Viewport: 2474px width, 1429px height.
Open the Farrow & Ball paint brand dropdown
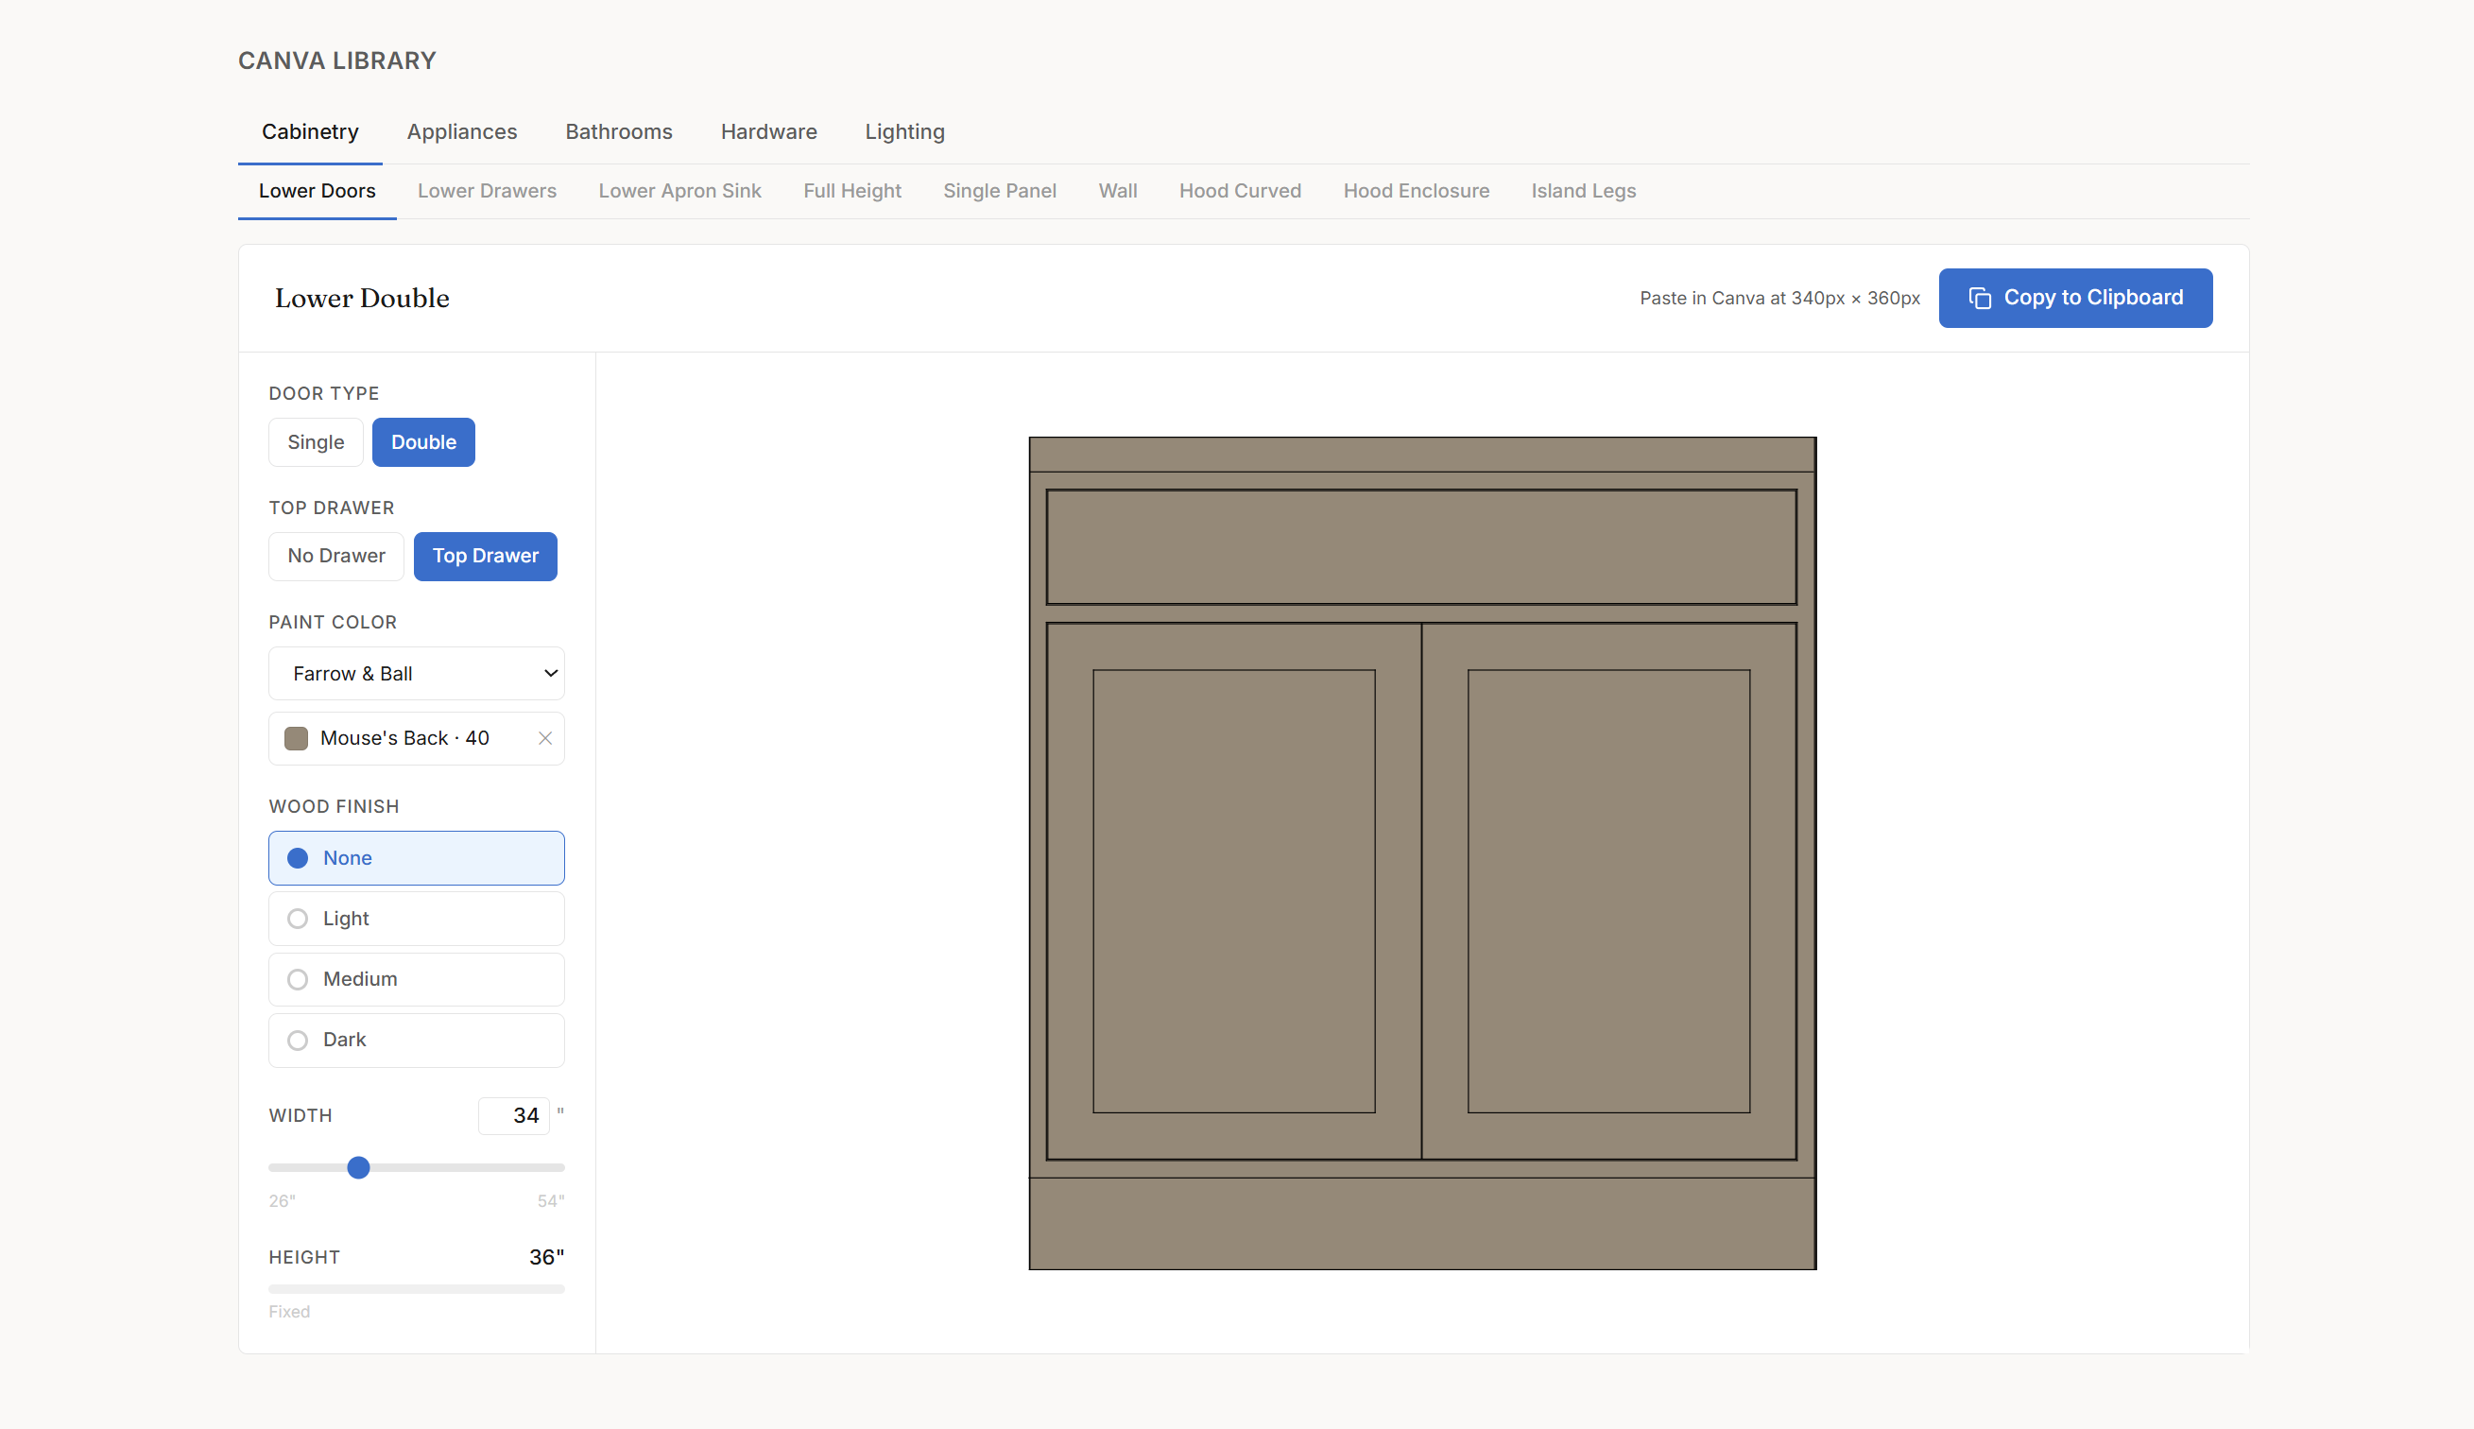pyautogui.click(x=415, y=673)
